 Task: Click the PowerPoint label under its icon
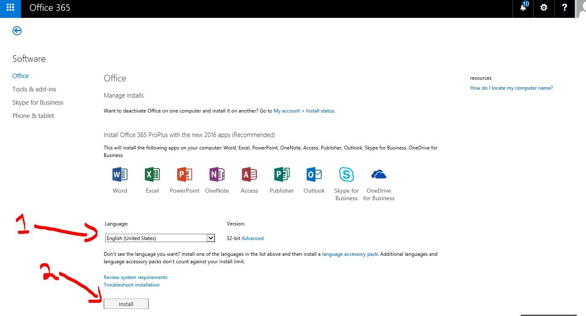(x=185, y=191)
